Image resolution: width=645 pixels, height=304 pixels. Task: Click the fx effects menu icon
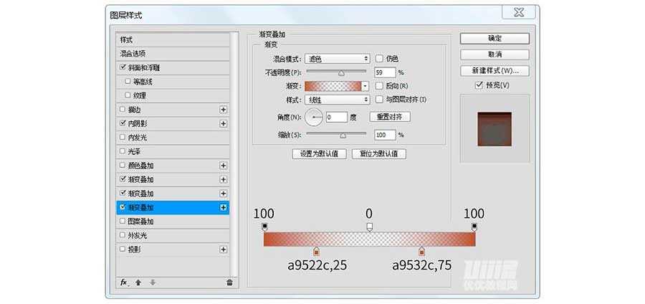pos(123,282)
